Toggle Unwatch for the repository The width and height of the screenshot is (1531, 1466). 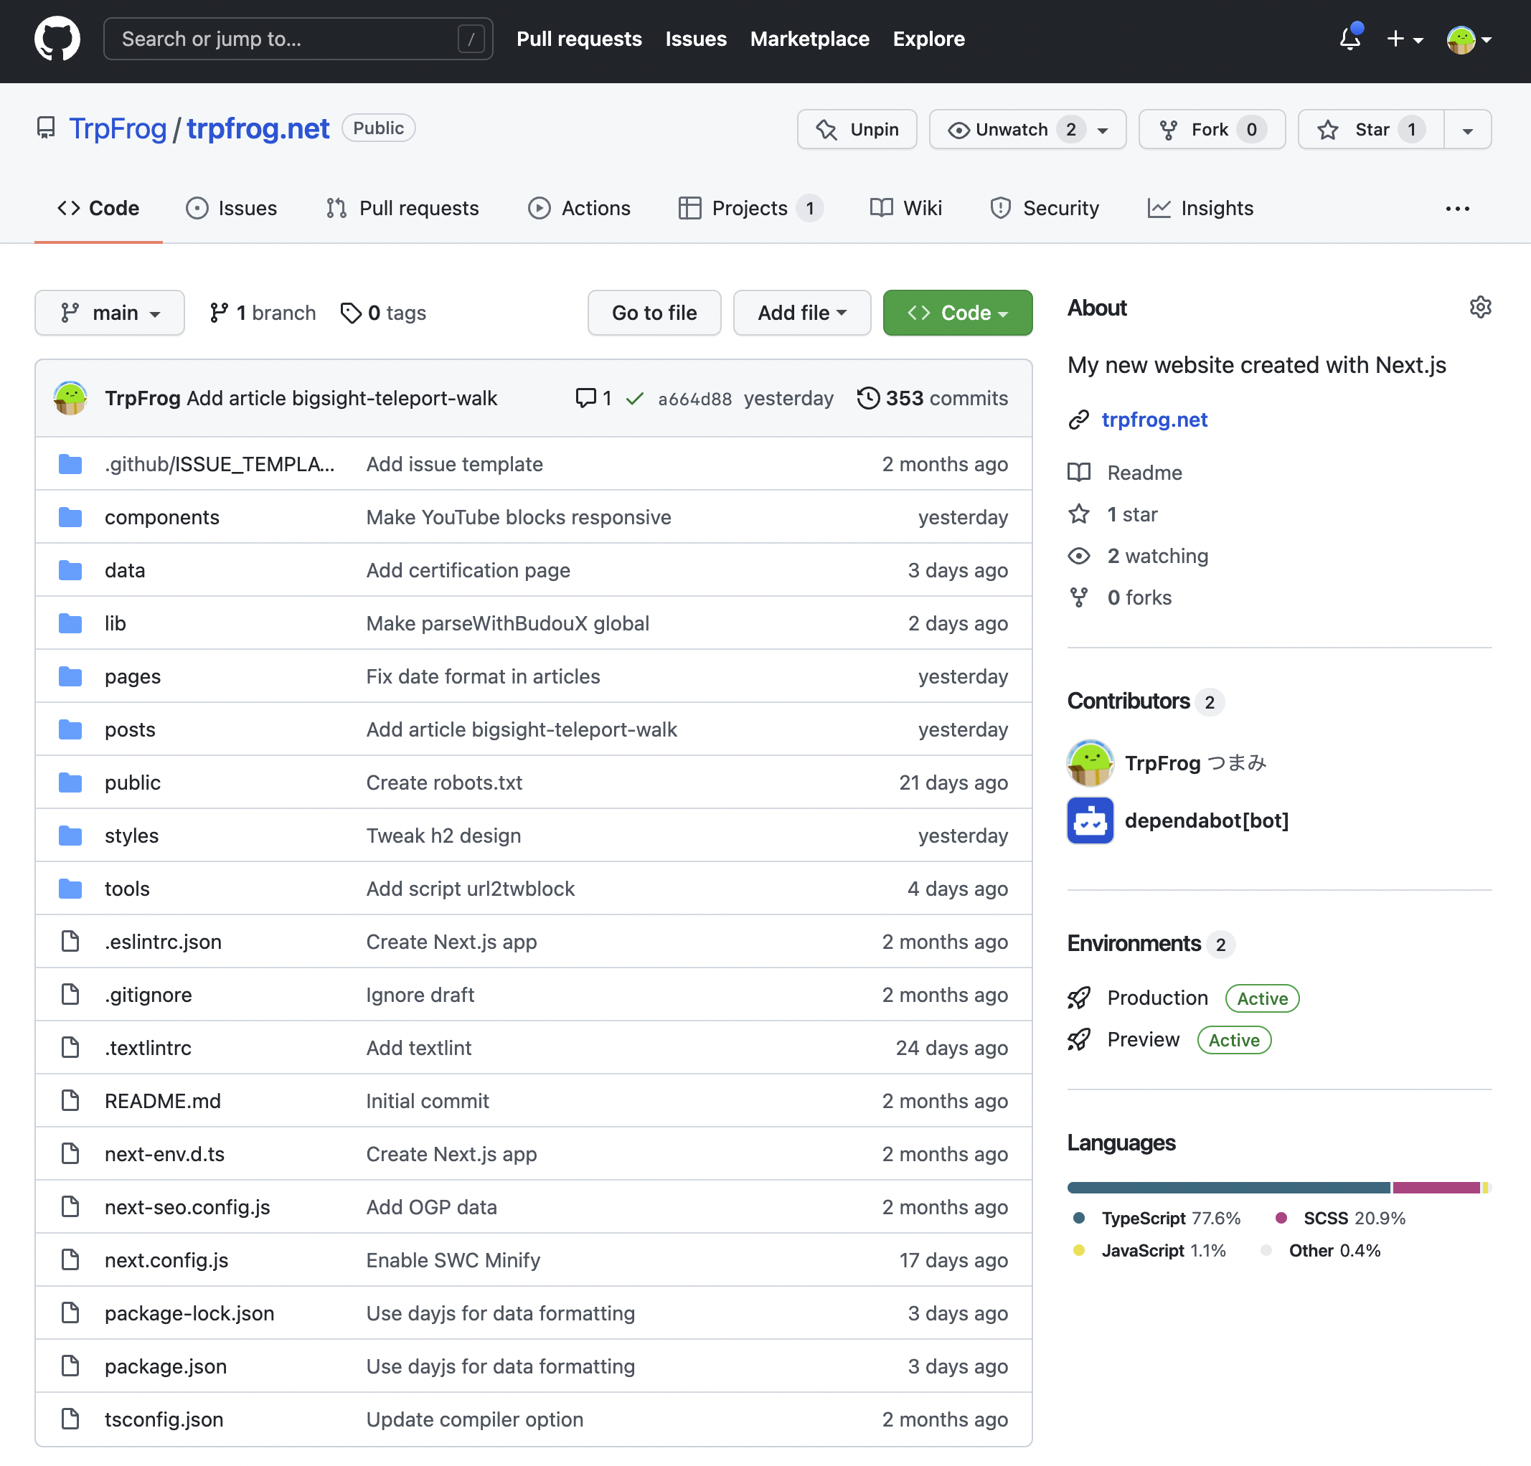(x=1012, y=130)
